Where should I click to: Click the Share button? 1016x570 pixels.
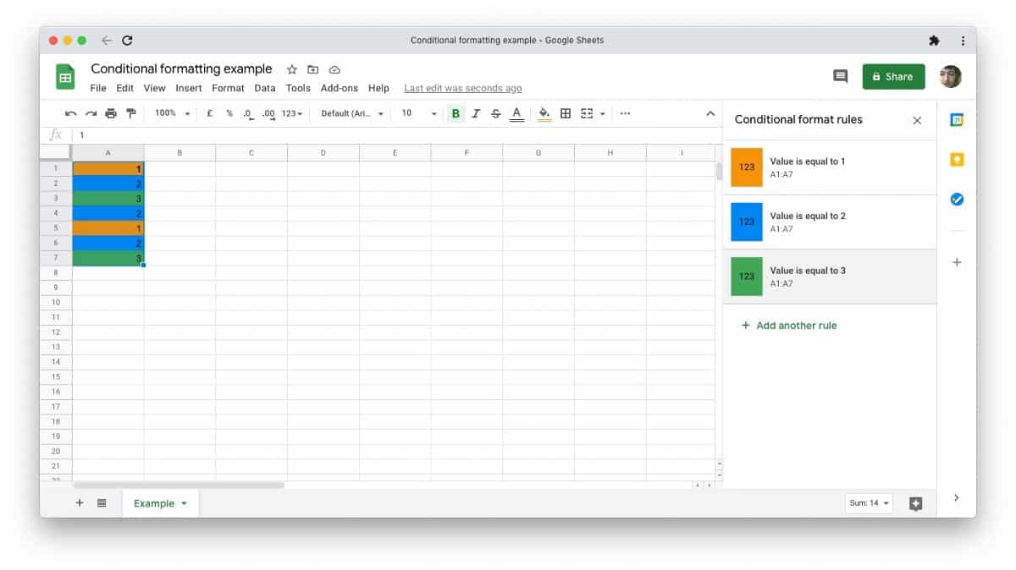click(893, 76)
